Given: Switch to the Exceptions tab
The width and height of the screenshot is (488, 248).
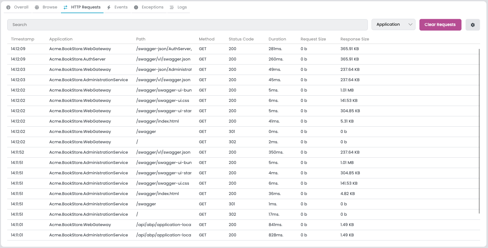Looking at the screenshot, I should click(149, 7).
